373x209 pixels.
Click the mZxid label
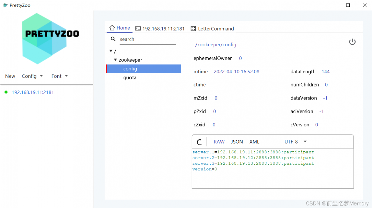(200, 98)
